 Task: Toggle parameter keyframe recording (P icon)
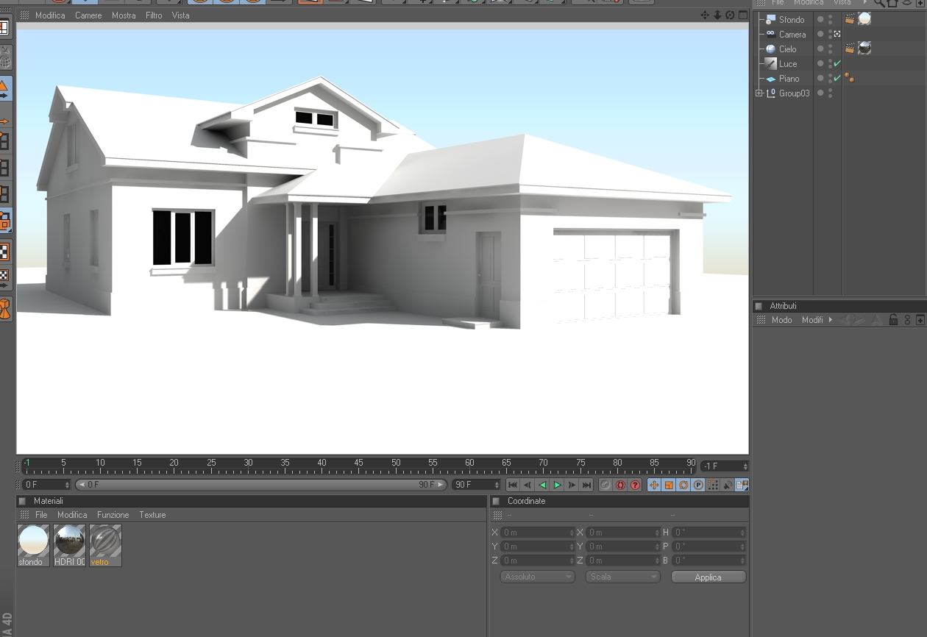[698, 485]
